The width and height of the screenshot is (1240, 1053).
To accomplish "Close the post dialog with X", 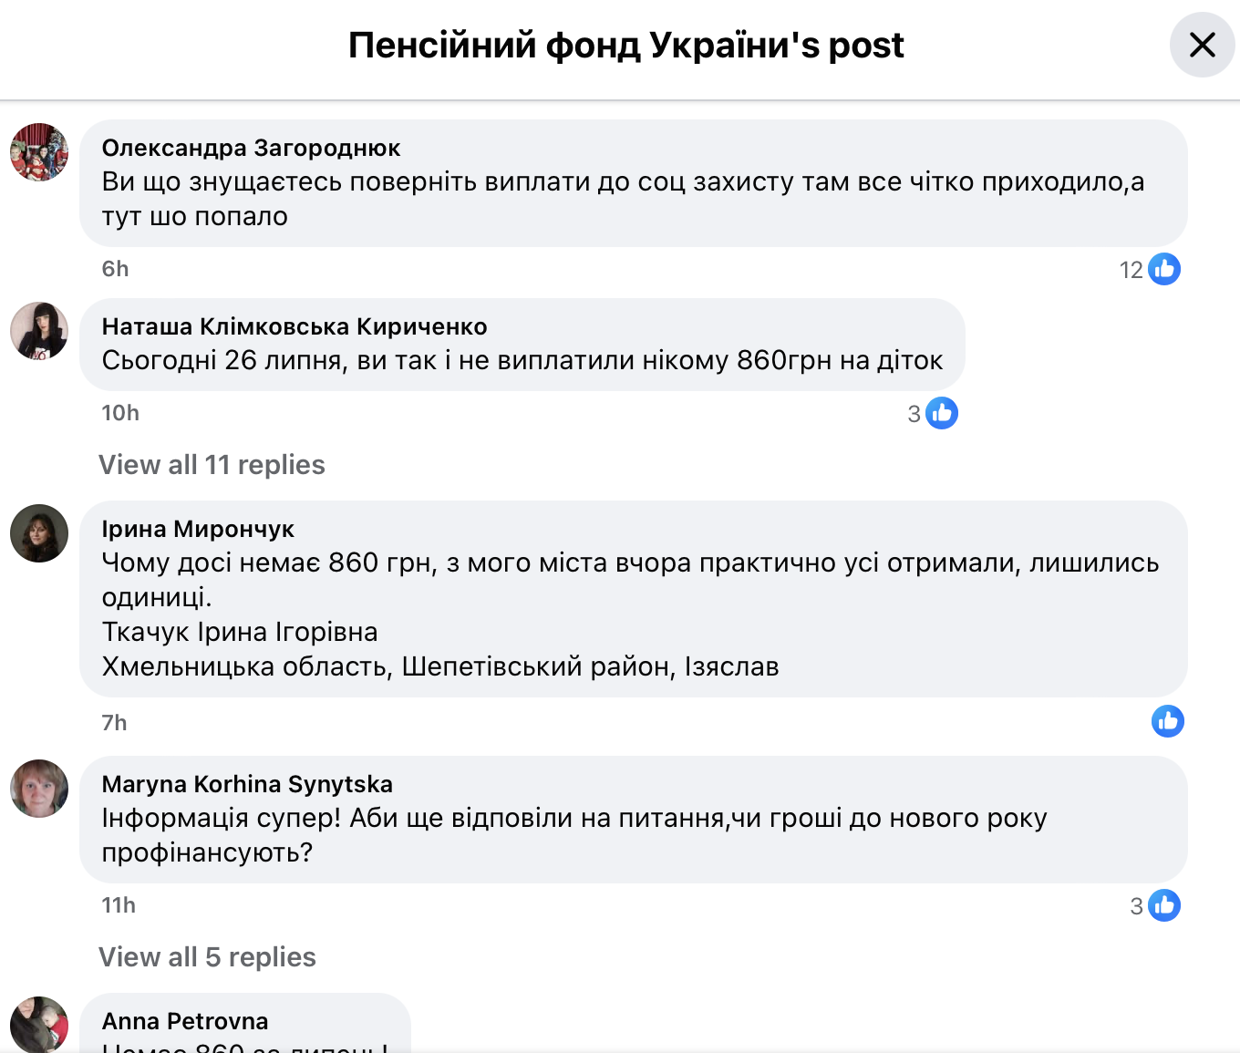I will pyautogui.click(x=1202, y=45).
